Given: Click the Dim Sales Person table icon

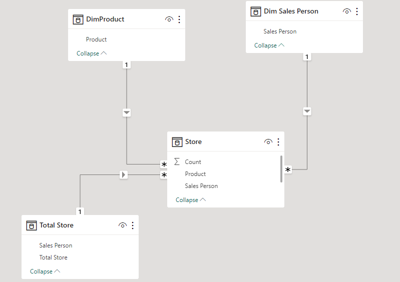Looking at the screenshot, I should tap(256, 11).
